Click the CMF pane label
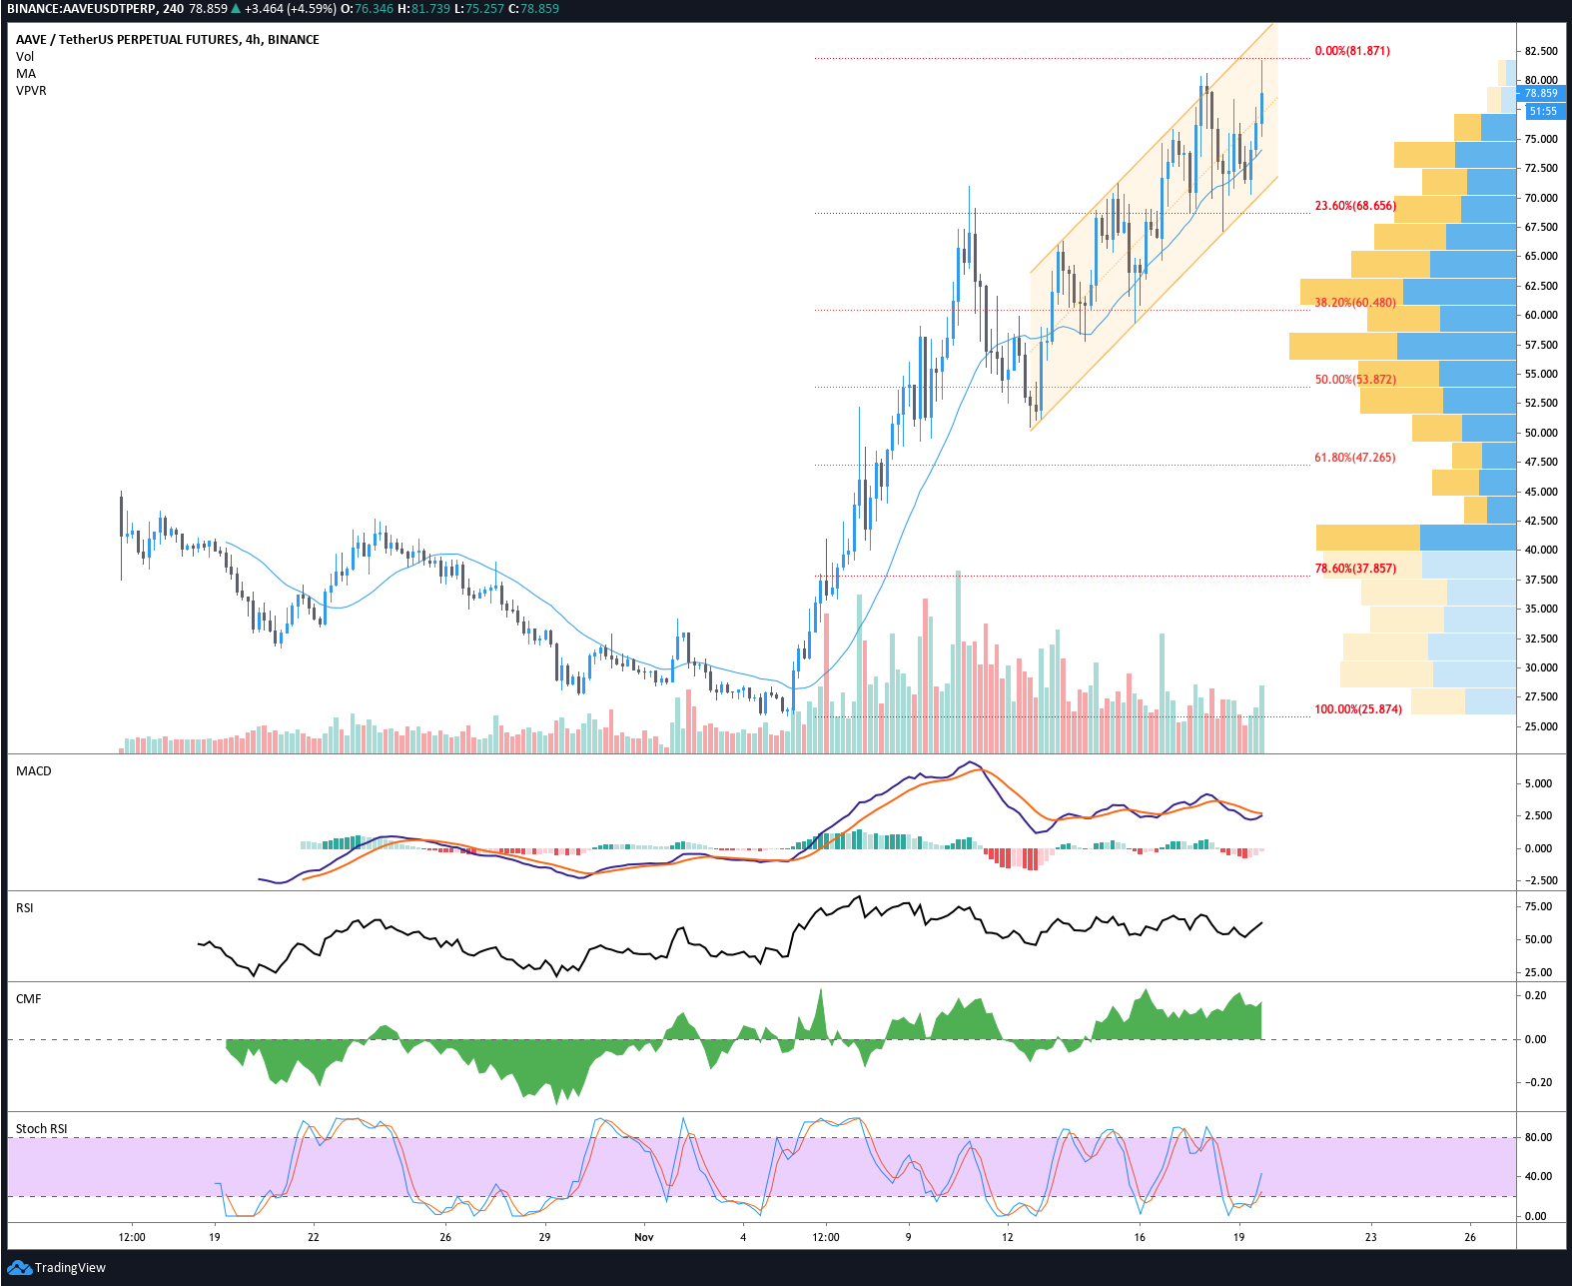 pyautogui.click(x=29, y=999)
